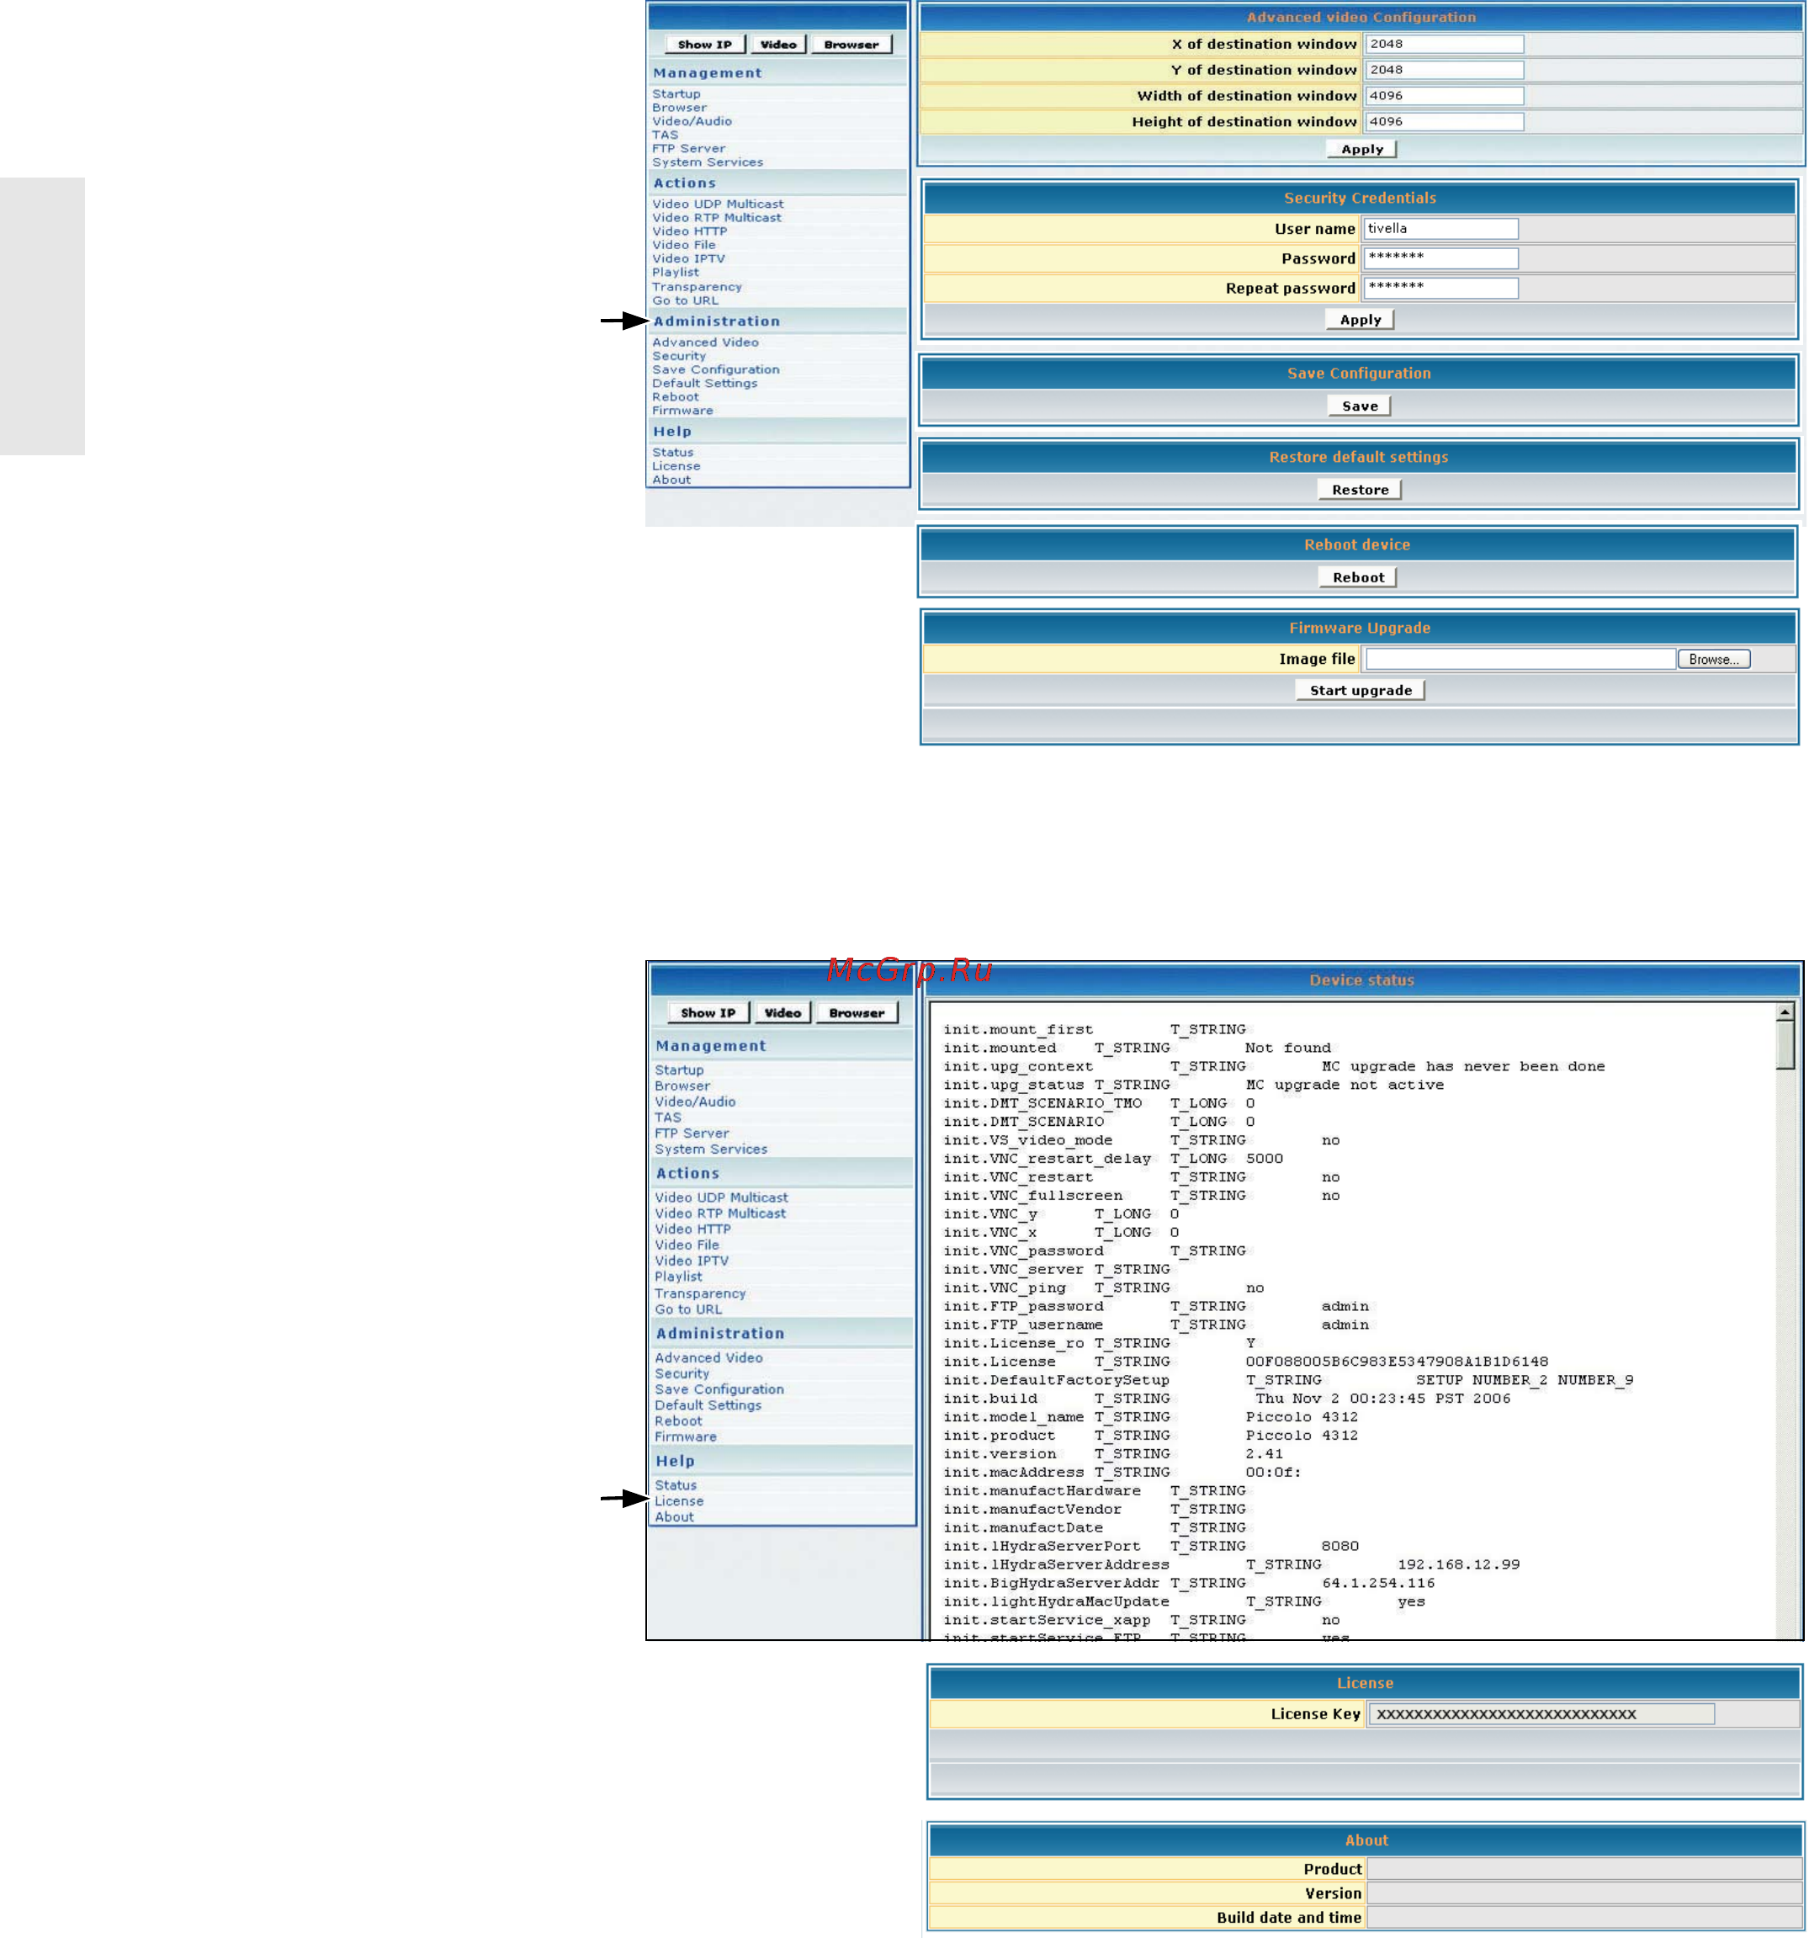Click the User name field
This screenshot has width=1809, height=1938.
[1440, 229]
